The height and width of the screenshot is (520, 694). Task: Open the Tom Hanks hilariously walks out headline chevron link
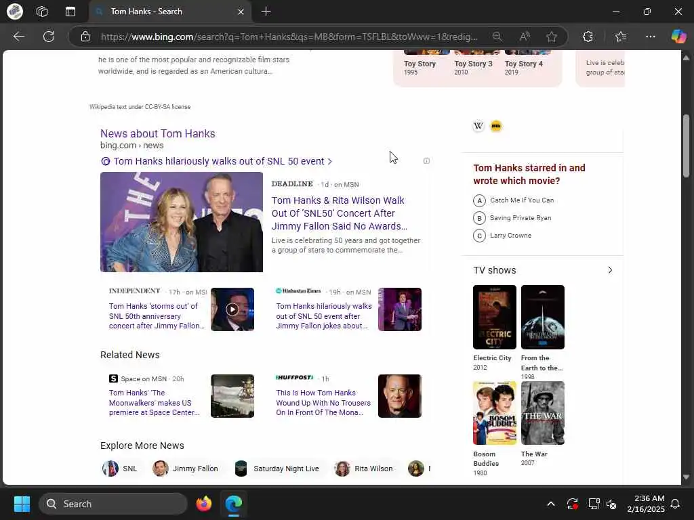222,161
